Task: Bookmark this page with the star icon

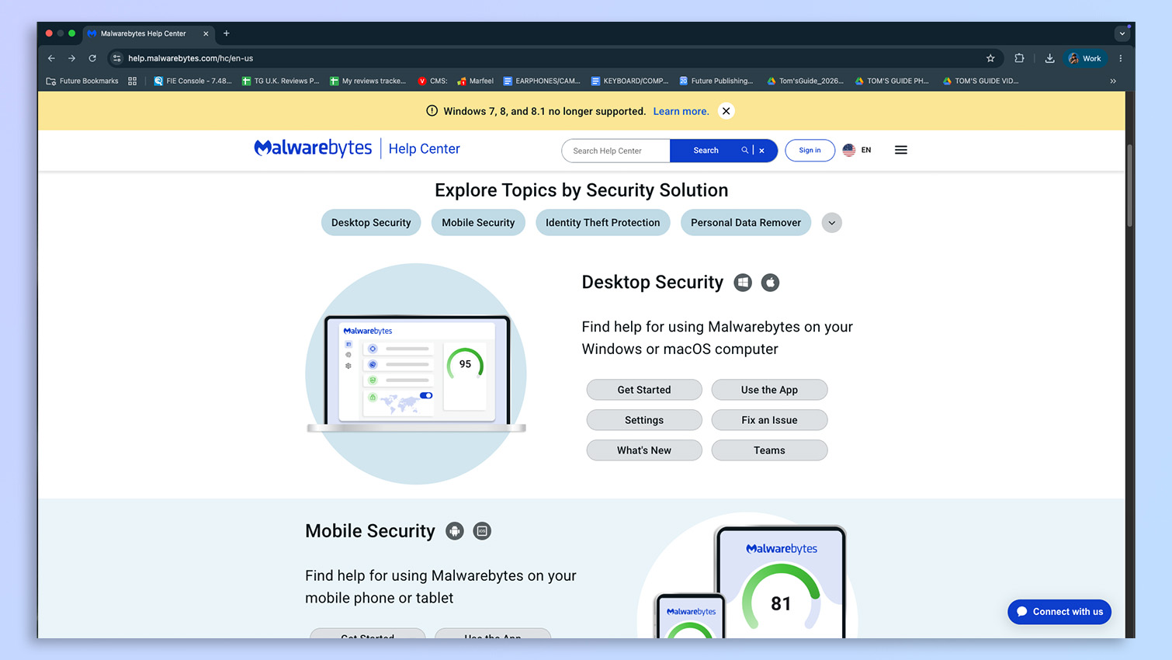Action: (x=990, y=58)
